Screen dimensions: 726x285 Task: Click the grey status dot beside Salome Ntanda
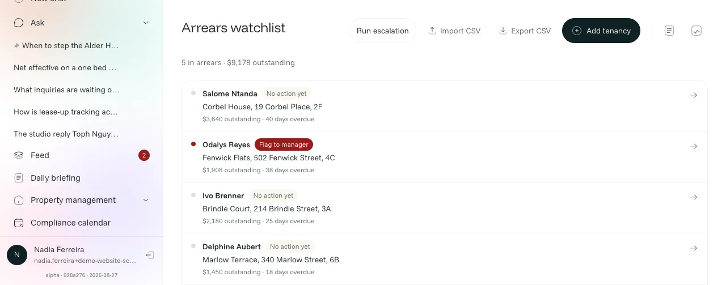pos(193,93)
